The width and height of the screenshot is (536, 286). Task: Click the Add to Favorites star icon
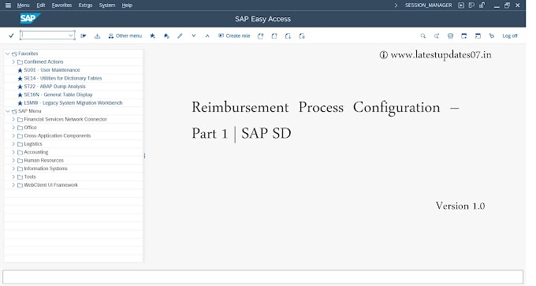point(152,36)
